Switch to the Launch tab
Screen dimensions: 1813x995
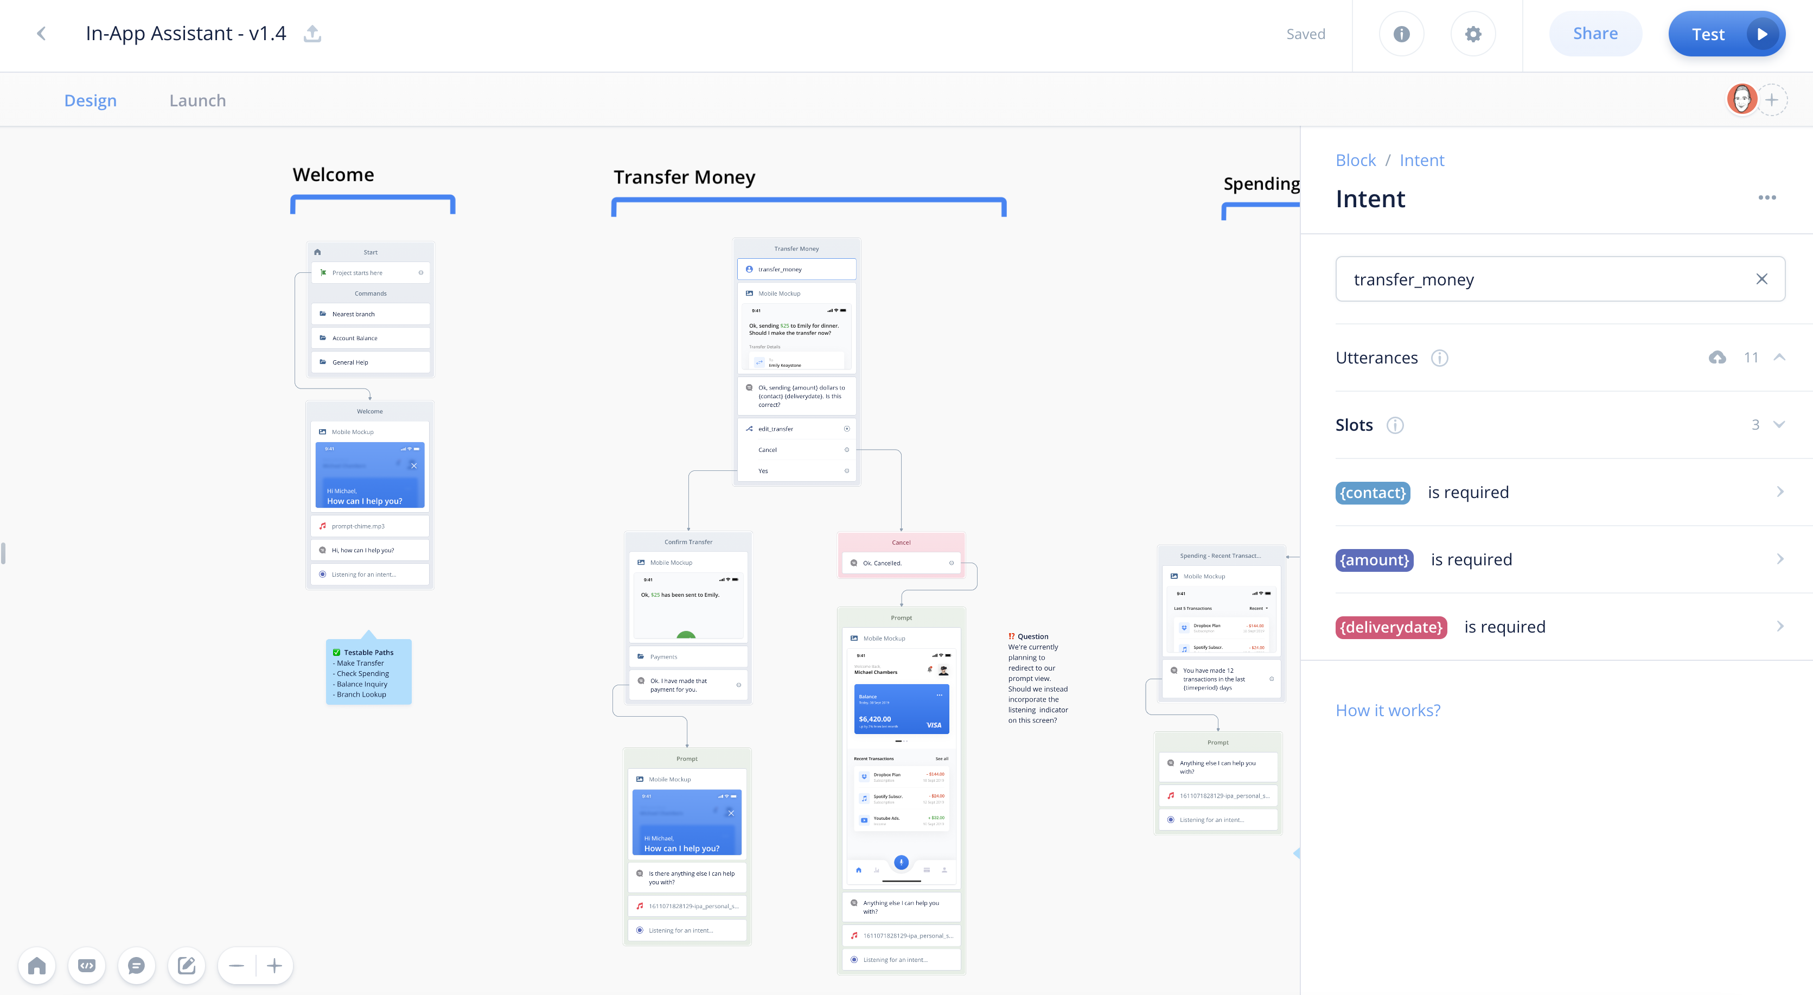point(197,100)
